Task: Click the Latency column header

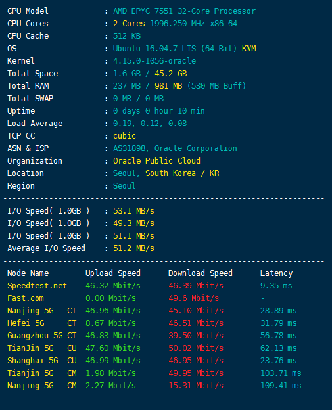Action: 276,273
